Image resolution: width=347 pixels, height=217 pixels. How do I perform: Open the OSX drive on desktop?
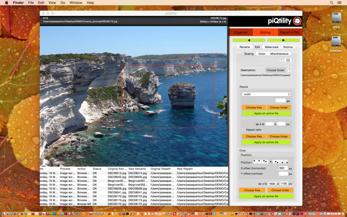click(x=336, y=18)
